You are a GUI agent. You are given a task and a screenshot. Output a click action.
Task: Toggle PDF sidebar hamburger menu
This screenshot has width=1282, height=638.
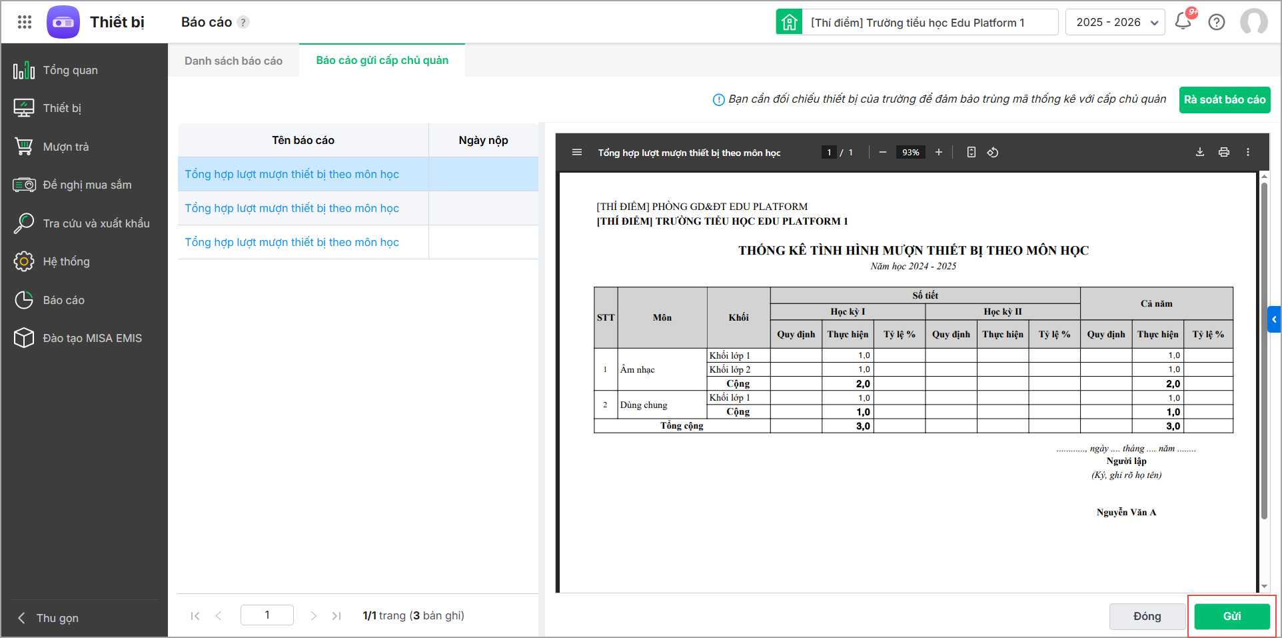(x=577, y=152)
